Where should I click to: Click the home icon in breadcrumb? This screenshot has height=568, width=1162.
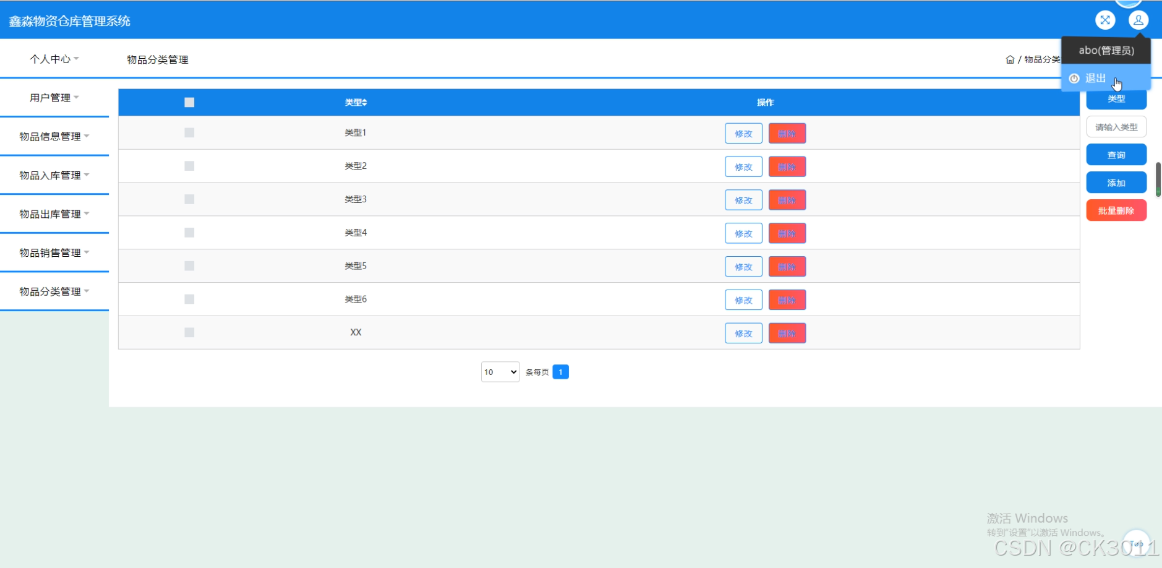(x=1010, y=59)
